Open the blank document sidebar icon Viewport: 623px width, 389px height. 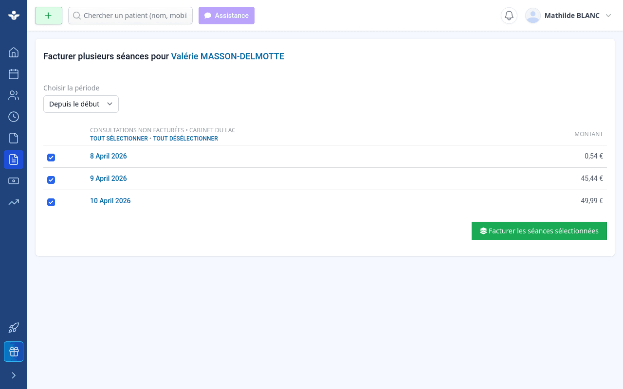[x=14, y=138]
